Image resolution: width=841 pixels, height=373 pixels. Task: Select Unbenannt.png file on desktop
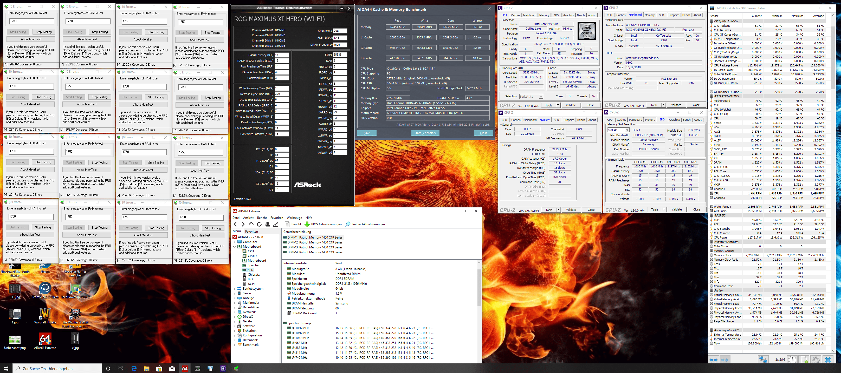[x=15, y=342]
